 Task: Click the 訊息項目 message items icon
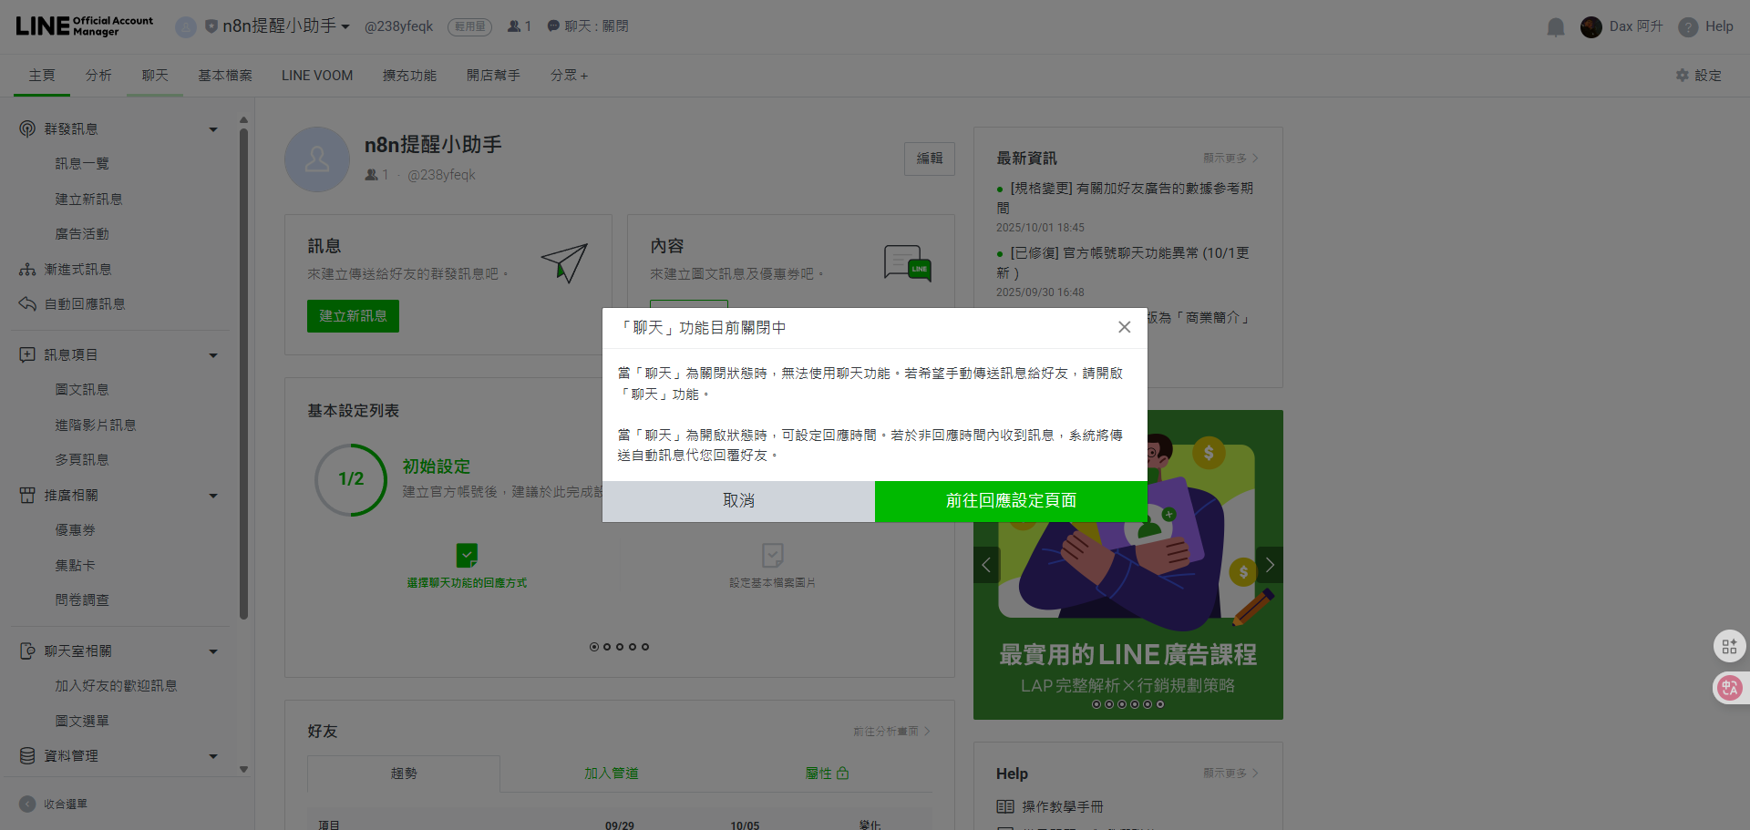tap(27, 354)
